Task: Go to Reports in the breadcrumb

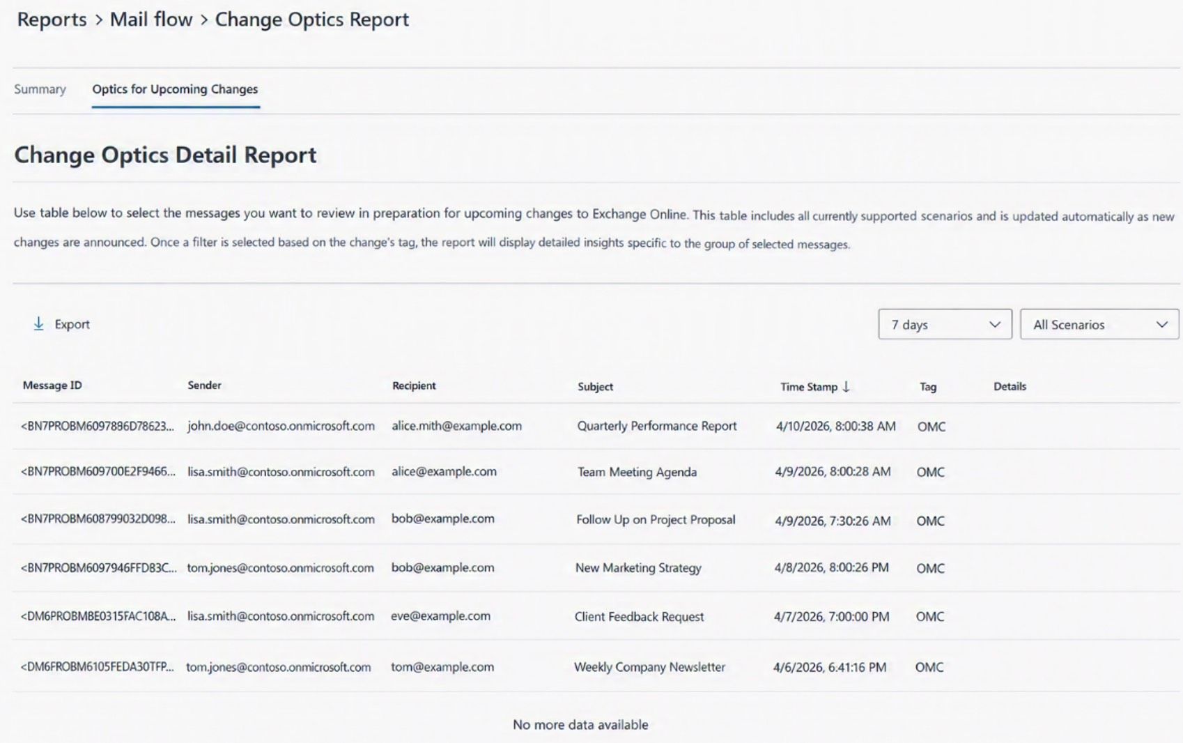Action: tap(52, 20)
